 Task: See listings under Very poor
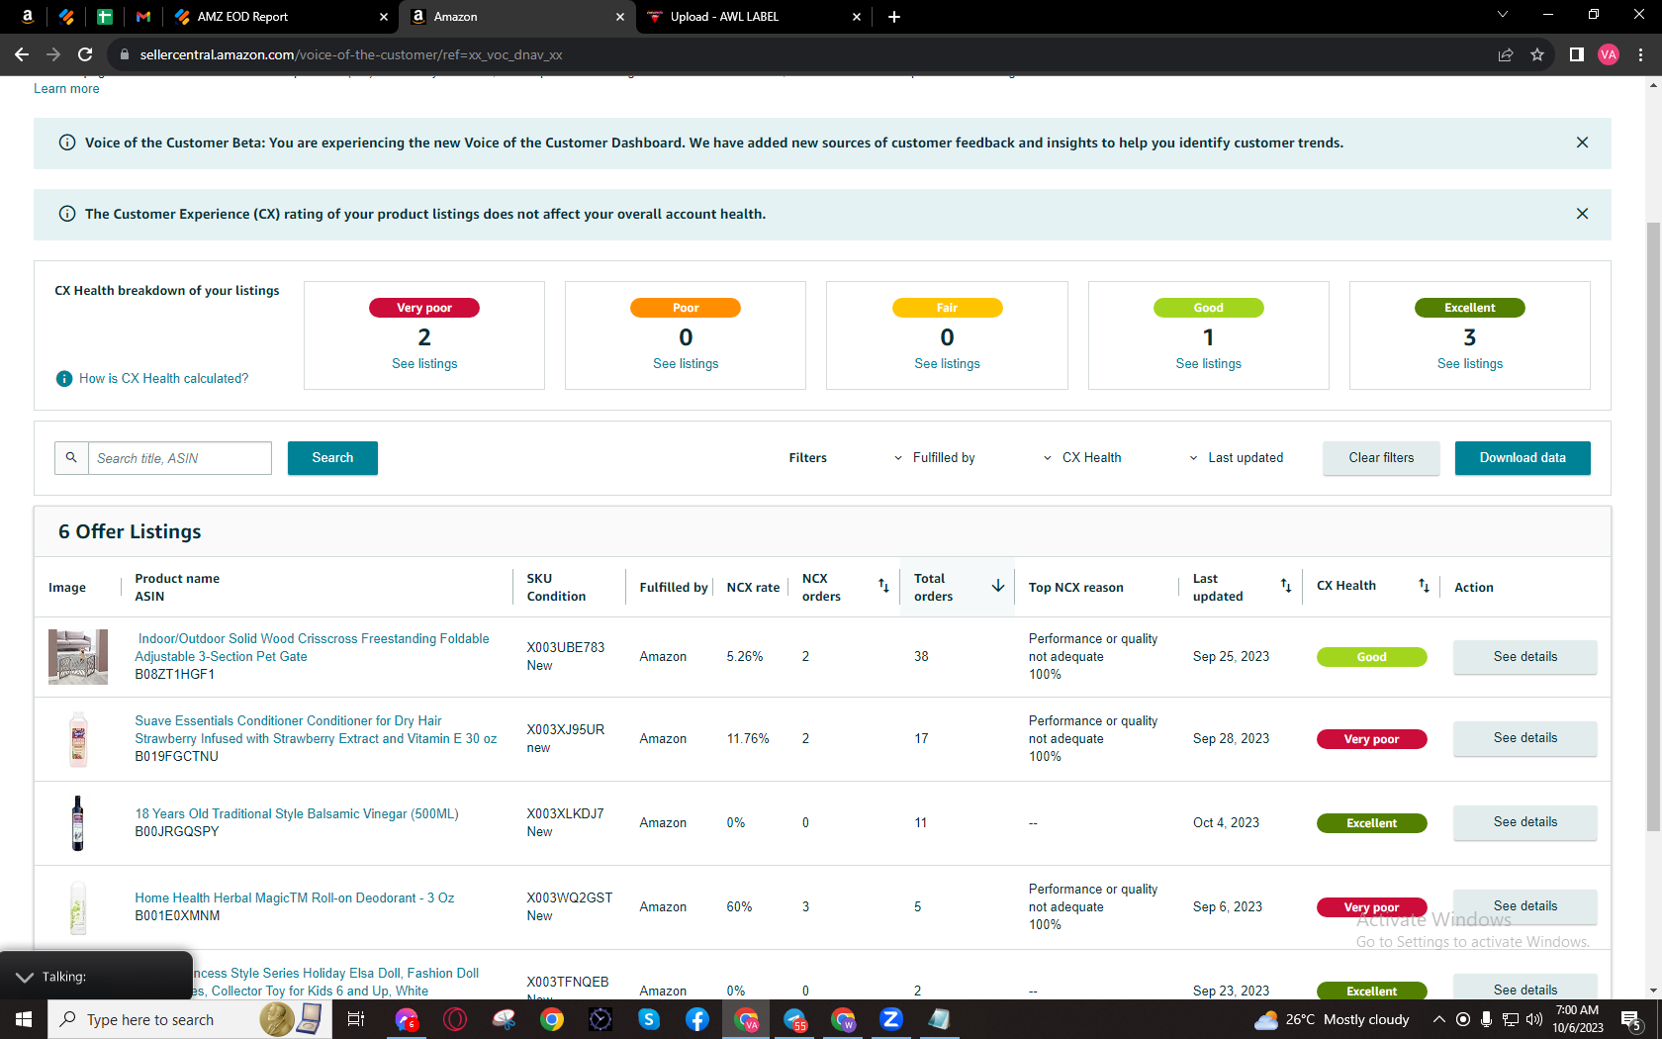tap(424, 363)
